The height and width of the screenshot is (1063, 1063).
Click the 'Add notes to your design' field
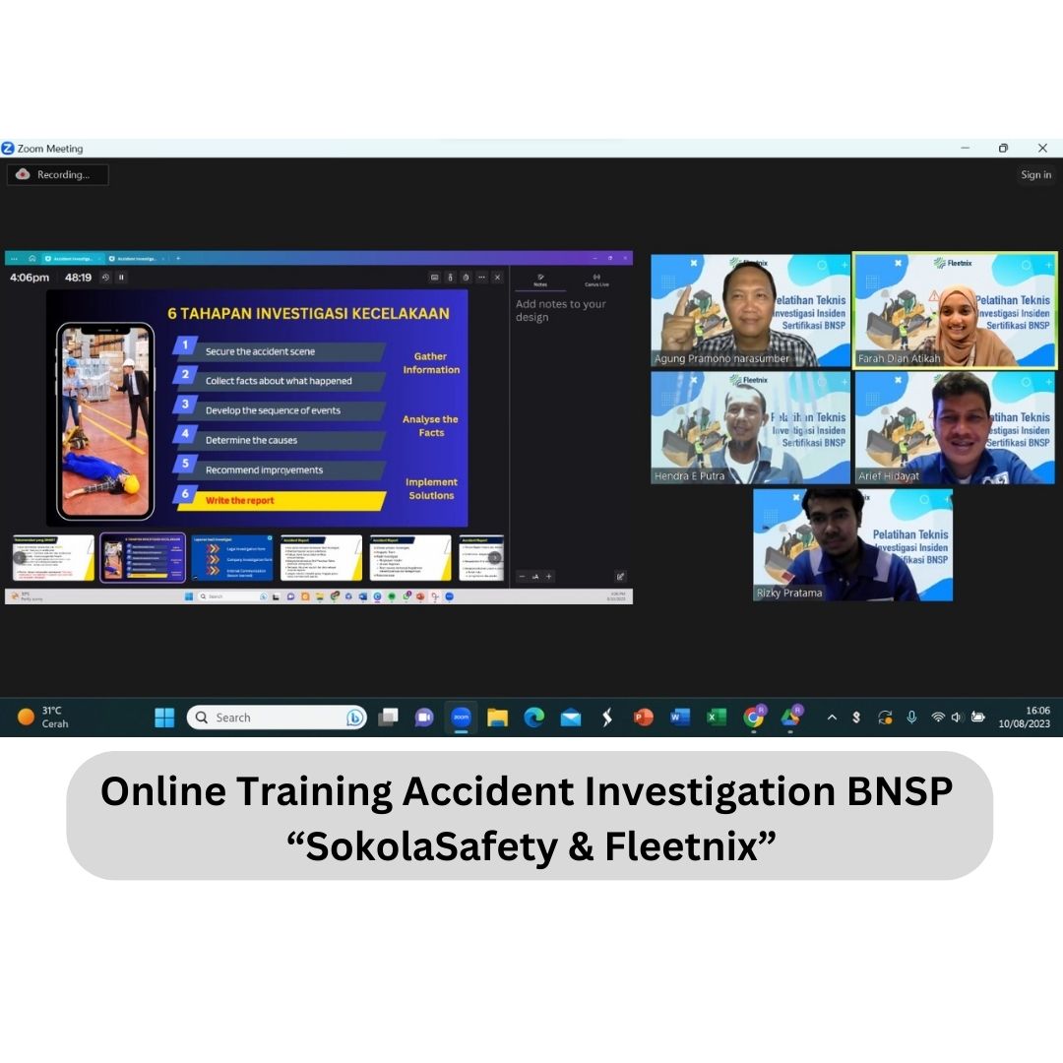(561, 310)
